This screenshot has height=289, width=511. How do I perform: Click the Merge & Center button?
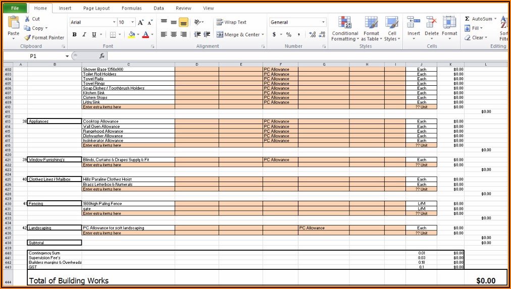tap(238, 35)
